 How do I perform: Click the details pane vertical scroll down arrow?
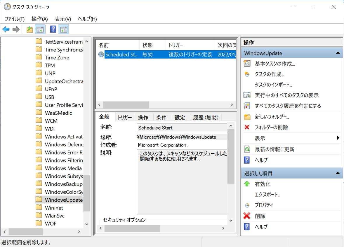[x=231, y=221]
